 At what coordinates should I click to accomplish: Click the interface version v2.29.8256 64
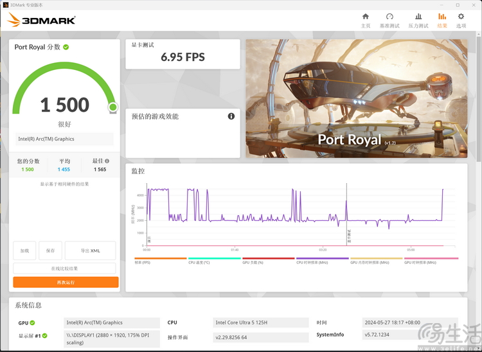pos(261,337)
